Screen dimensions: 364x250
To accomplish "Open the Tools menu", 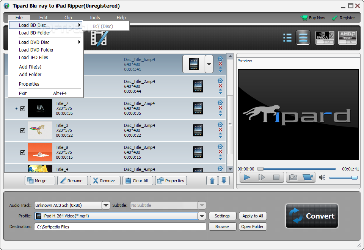I will click(94, 18).
